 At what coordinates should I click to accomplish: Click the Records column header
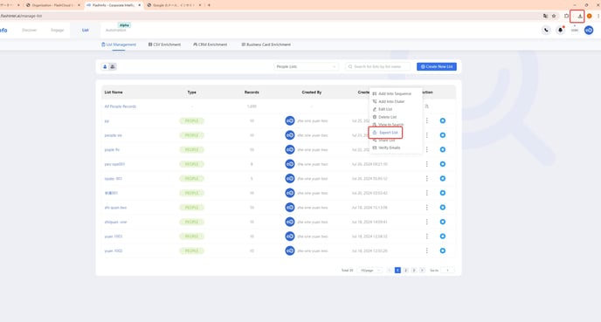coord(252,92)
